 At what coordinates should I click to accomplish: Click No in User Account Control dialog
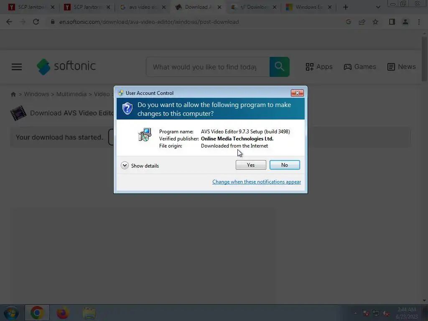pos(284,165)
